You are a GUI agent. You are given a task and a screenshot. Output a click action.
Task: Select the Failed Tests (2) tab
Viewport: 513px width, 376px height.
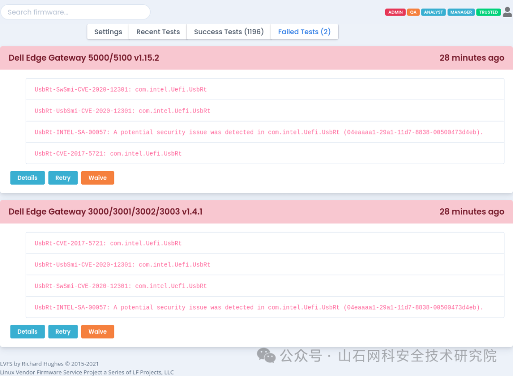(x=304, y=32)
